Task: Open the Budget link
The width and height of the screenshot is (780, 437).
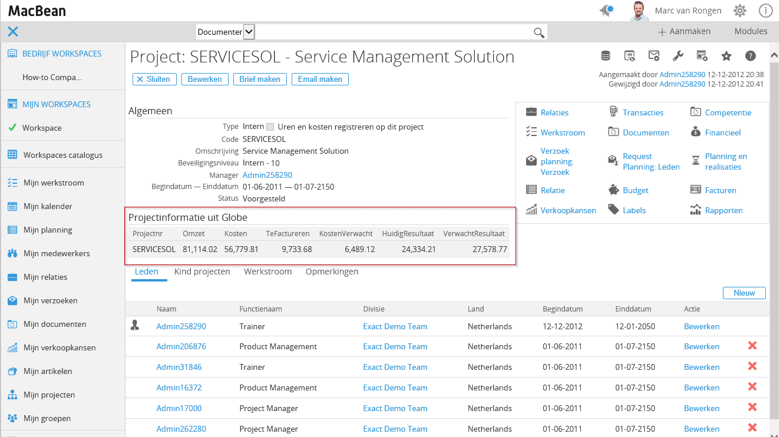Action: pyautogui.click(x=635, y=190)
